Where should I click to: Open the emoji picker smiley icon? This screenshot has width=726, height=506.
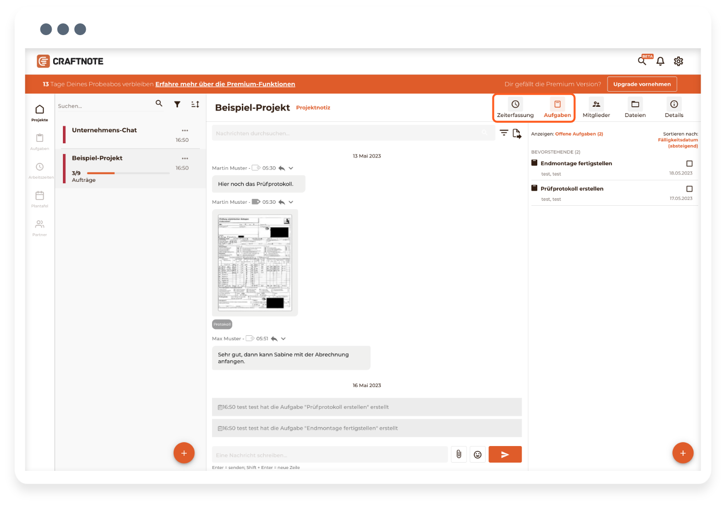click(x=477, y=454)
